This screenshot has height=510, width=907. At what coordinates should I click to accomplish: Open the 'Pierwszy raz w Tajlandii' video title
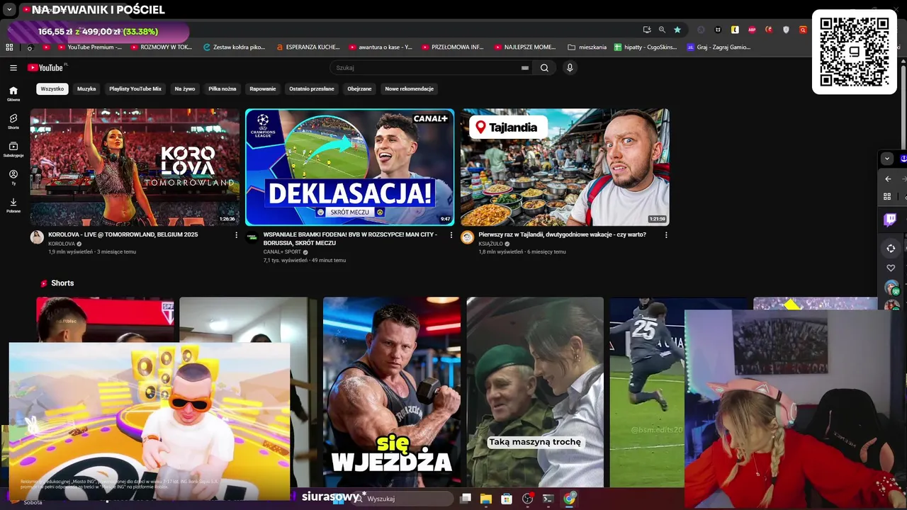(x=562, y=234)
